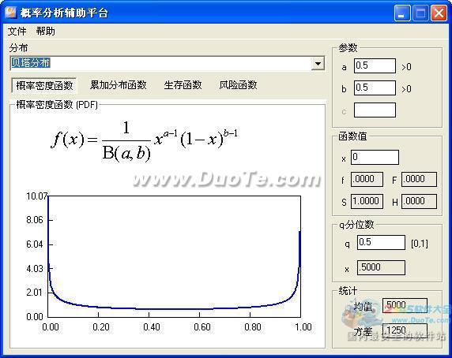Minimize the 概率分析辅助平台 window
The width and height of the screenshot is (452, 358).
coord(402,13)
